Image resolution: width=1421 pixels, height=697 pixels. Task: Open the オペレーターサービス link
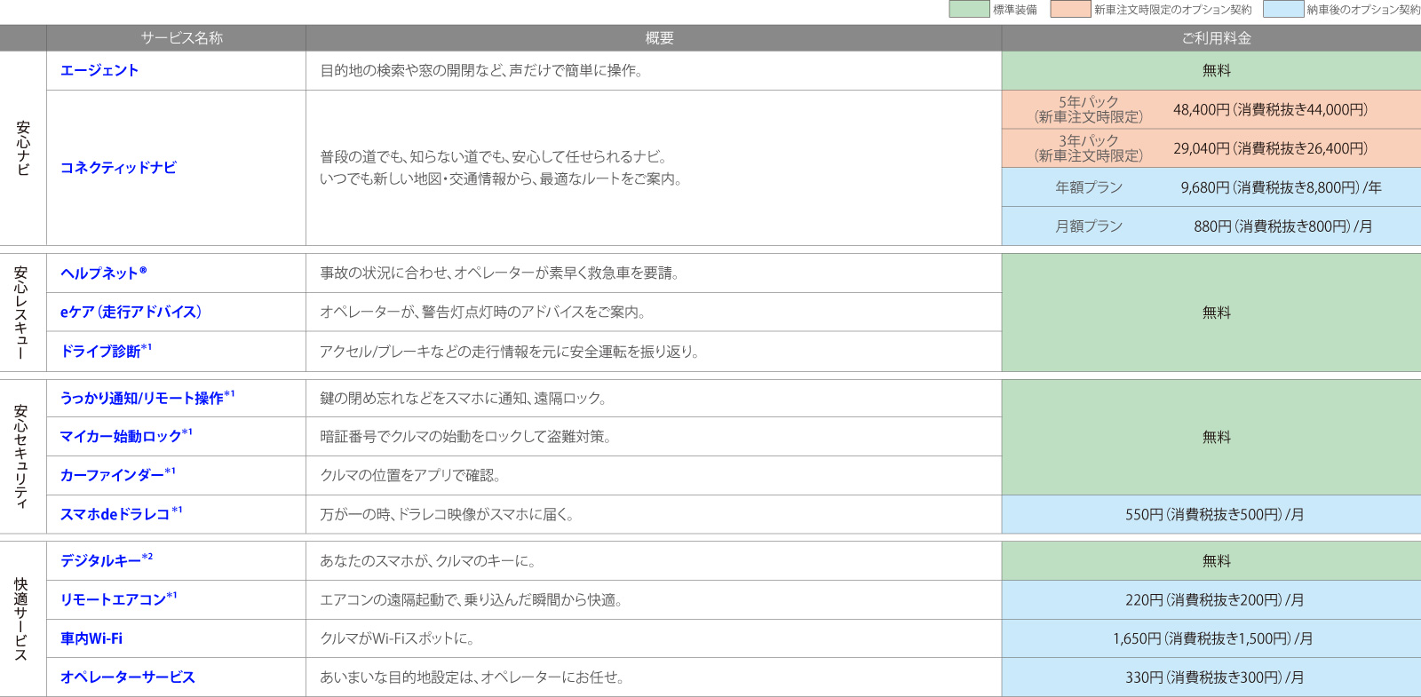127,677
